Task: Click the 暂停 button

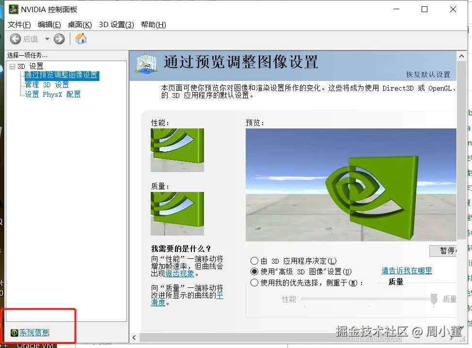Action: click(x=443, y=251)
